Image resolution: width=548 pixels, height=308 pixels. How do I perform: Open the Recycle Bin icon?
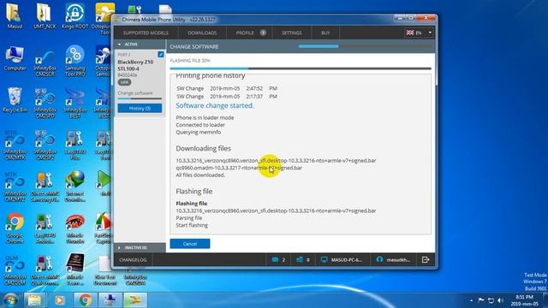(15, 100)
